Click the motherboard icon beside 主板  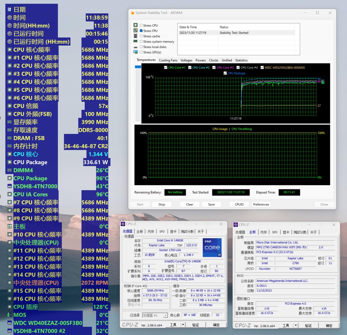(10, 226)
